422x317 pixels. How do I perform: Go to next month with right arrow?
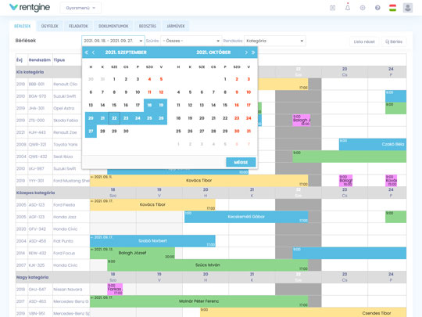tap(246, 52)
